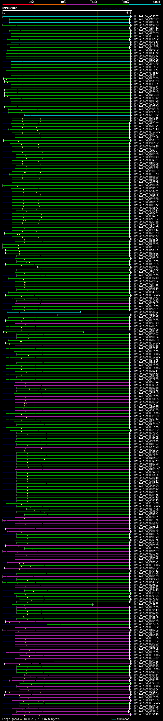Click the UniRef100_A9P967 label
The height and width of the screenshot is (721, 163).
146,56
